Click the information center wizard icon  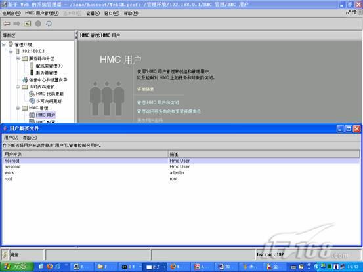(x=25, y=80)
